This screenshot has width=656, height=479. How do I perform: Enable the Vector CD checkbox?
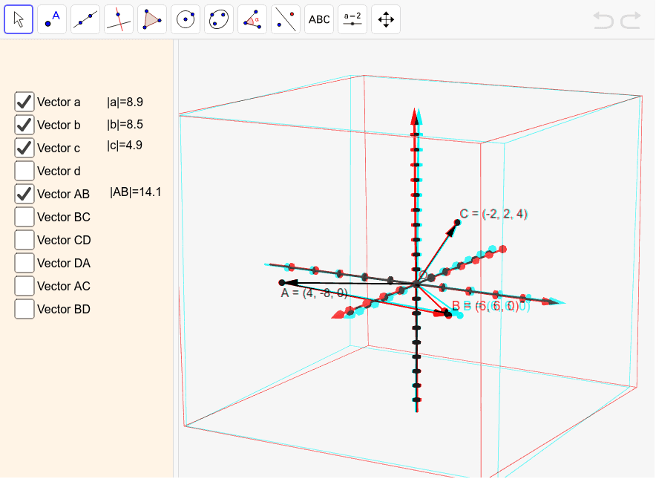24,240
